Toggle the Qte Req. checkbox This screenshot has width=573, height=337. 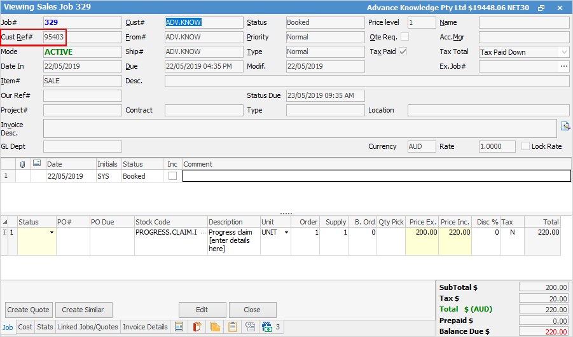tap(405, 37)
